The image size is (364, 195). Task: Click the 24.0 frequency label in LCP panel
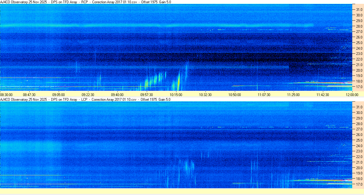(359, 146)
